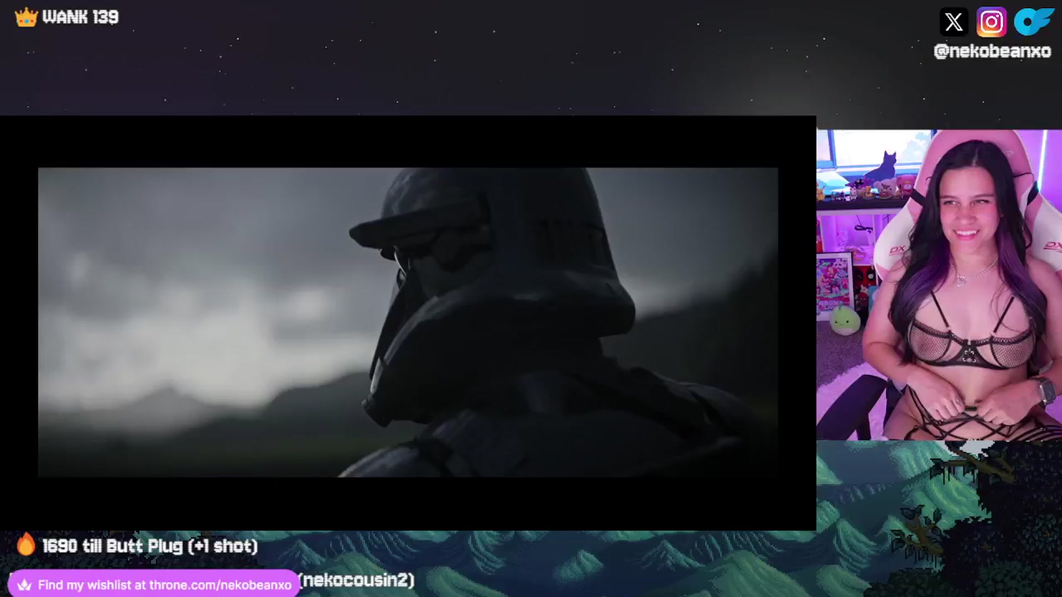Click the '1690 till Butt Plug (+1 shot)' goal
Viewport: 1062px width, 597px height.
pos(150,546)
